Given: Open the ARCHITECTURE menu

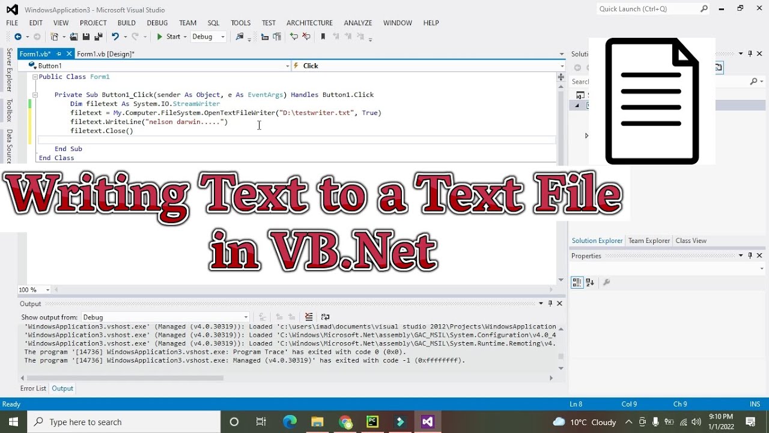Looking at the screenshot, I should 309,23.
